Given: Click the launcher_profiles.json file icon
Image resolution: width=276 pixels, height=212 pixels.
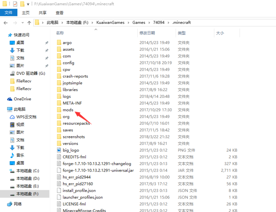Looking at the screenshot, I should tap(59, 197).
